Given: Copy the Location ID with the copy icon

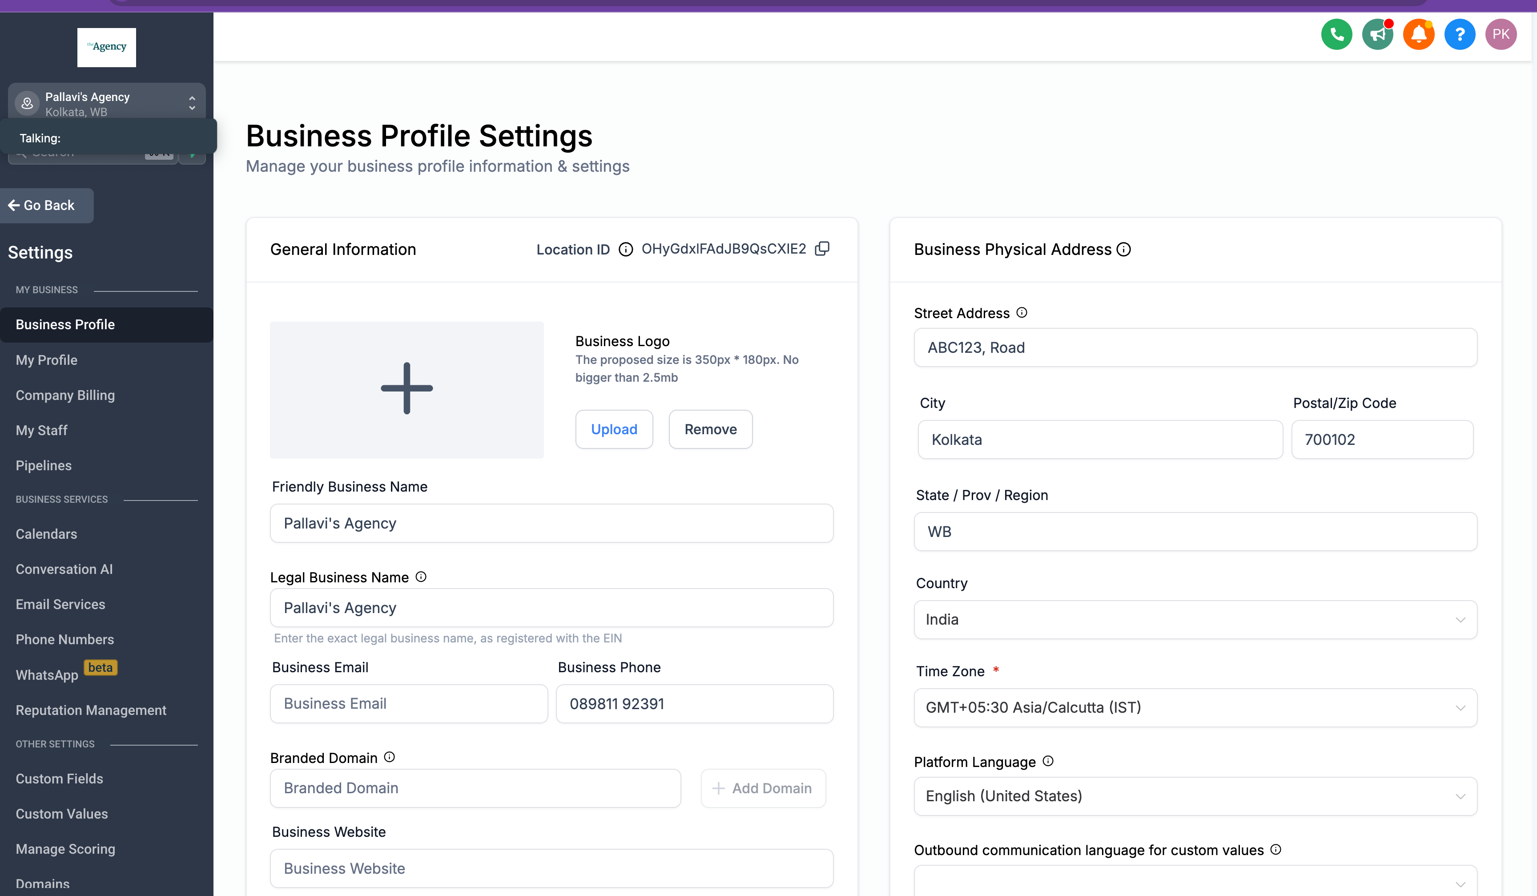Looking at the screenshot, I should (821, 249).
